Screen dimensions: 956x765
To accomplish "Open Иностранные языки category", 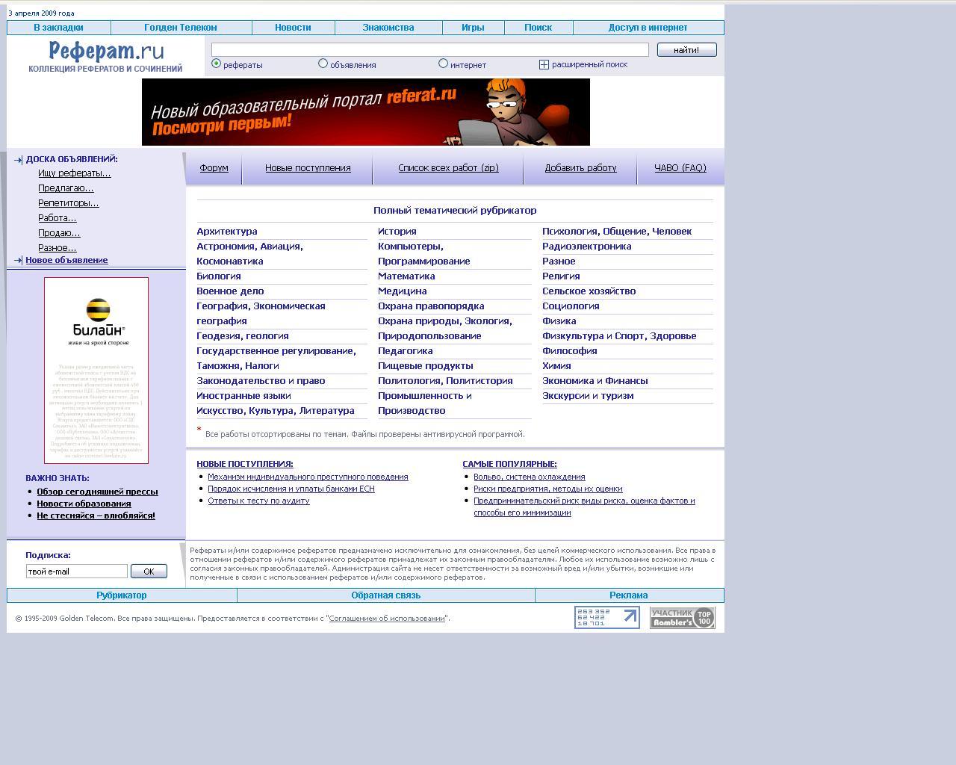I will [243, 396].
